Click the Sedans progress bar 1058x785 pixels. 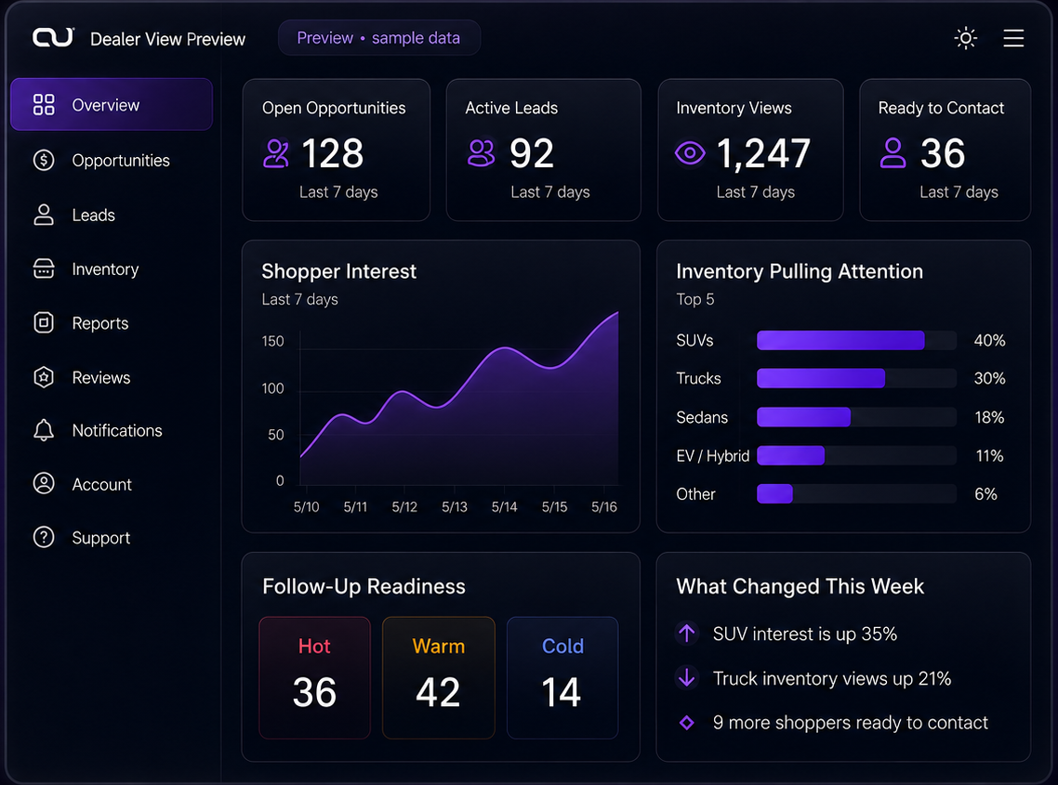click(x=856, y=417)
